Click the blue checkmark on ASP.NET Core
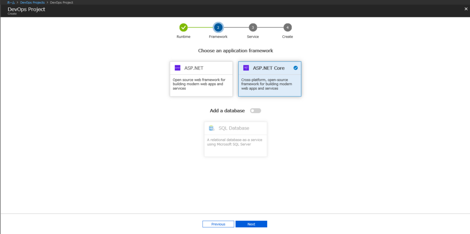Image resolution: width=470 pixels, height=234 pixels. 296,68
